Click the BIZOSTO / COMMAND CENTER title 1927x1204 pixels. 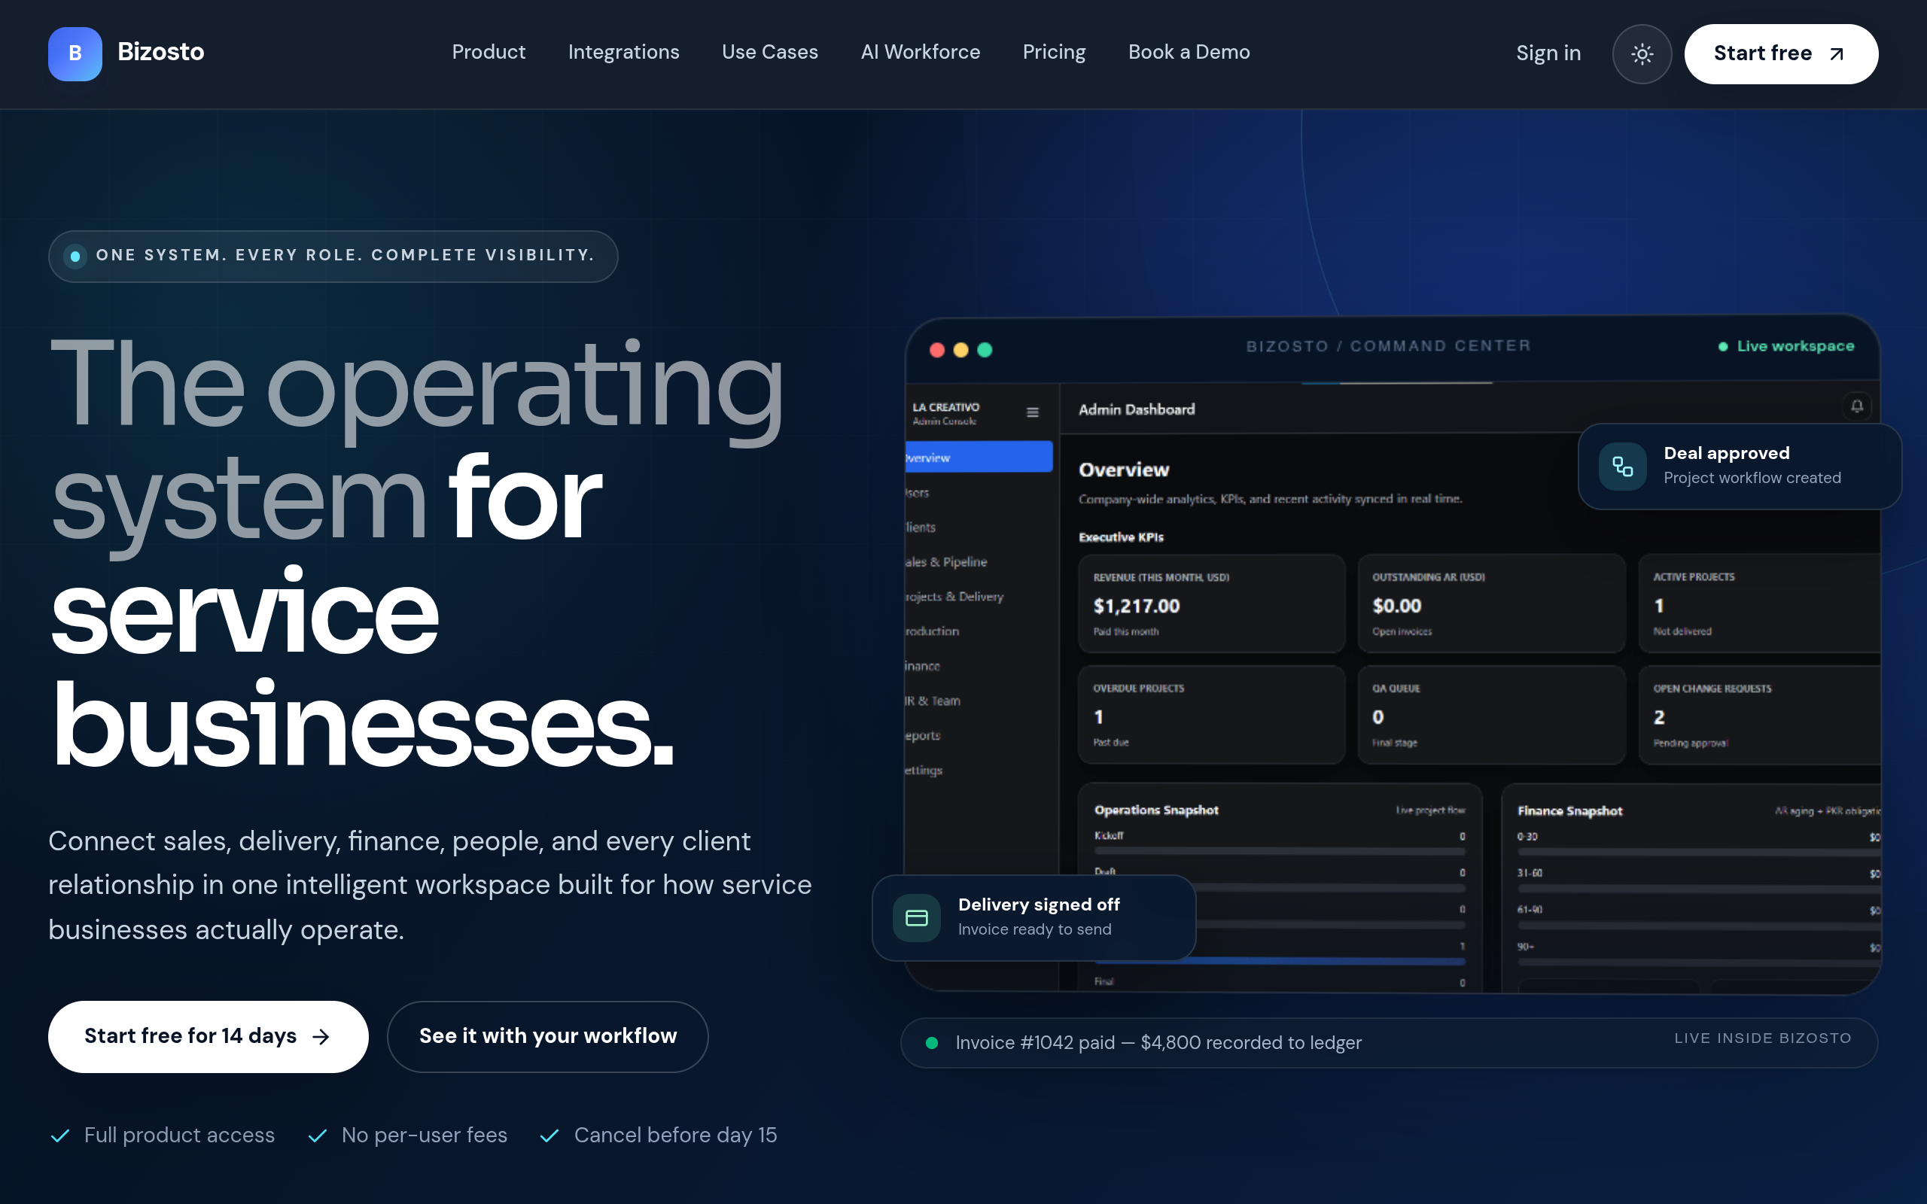click(1389, 346)
